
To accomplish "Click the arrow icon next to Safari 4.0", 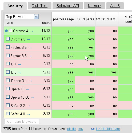I will click(x=28, y=114).
